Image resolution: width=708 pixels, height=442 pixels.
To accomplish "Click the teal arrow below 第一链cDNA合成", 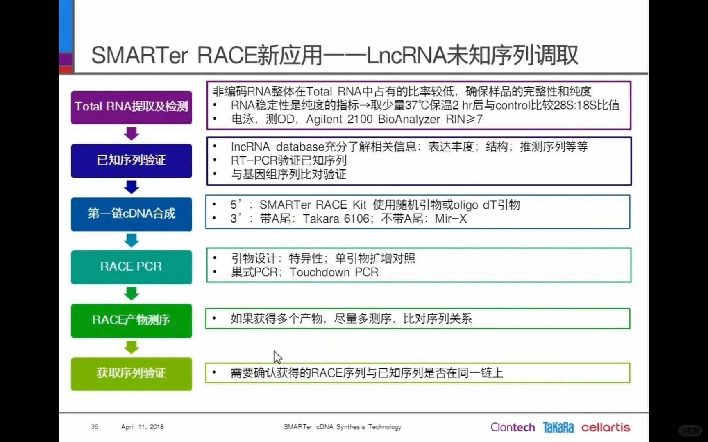I will [131, 240].
